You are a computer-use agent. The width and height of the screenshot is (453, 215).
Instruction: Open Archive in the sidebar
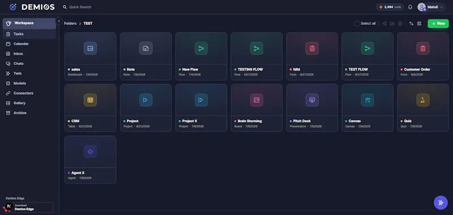pos(29,113)
